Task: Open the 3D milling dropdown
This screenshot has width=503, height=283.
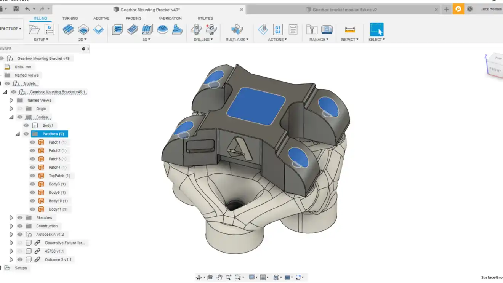Action: coord(146,40)
